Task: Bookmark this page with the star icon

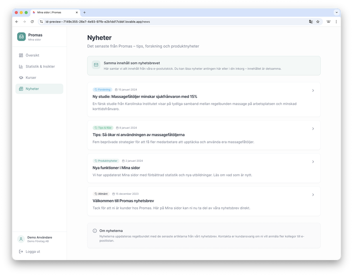Action: tap(318, 21)
